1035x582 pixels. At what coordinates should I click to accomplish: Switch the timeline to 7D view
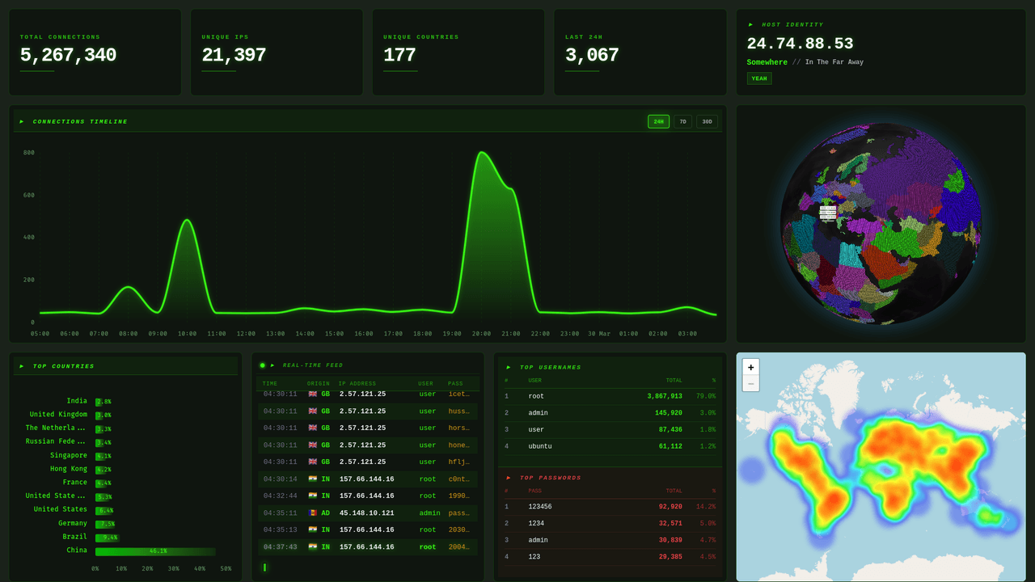click(682, 121)
